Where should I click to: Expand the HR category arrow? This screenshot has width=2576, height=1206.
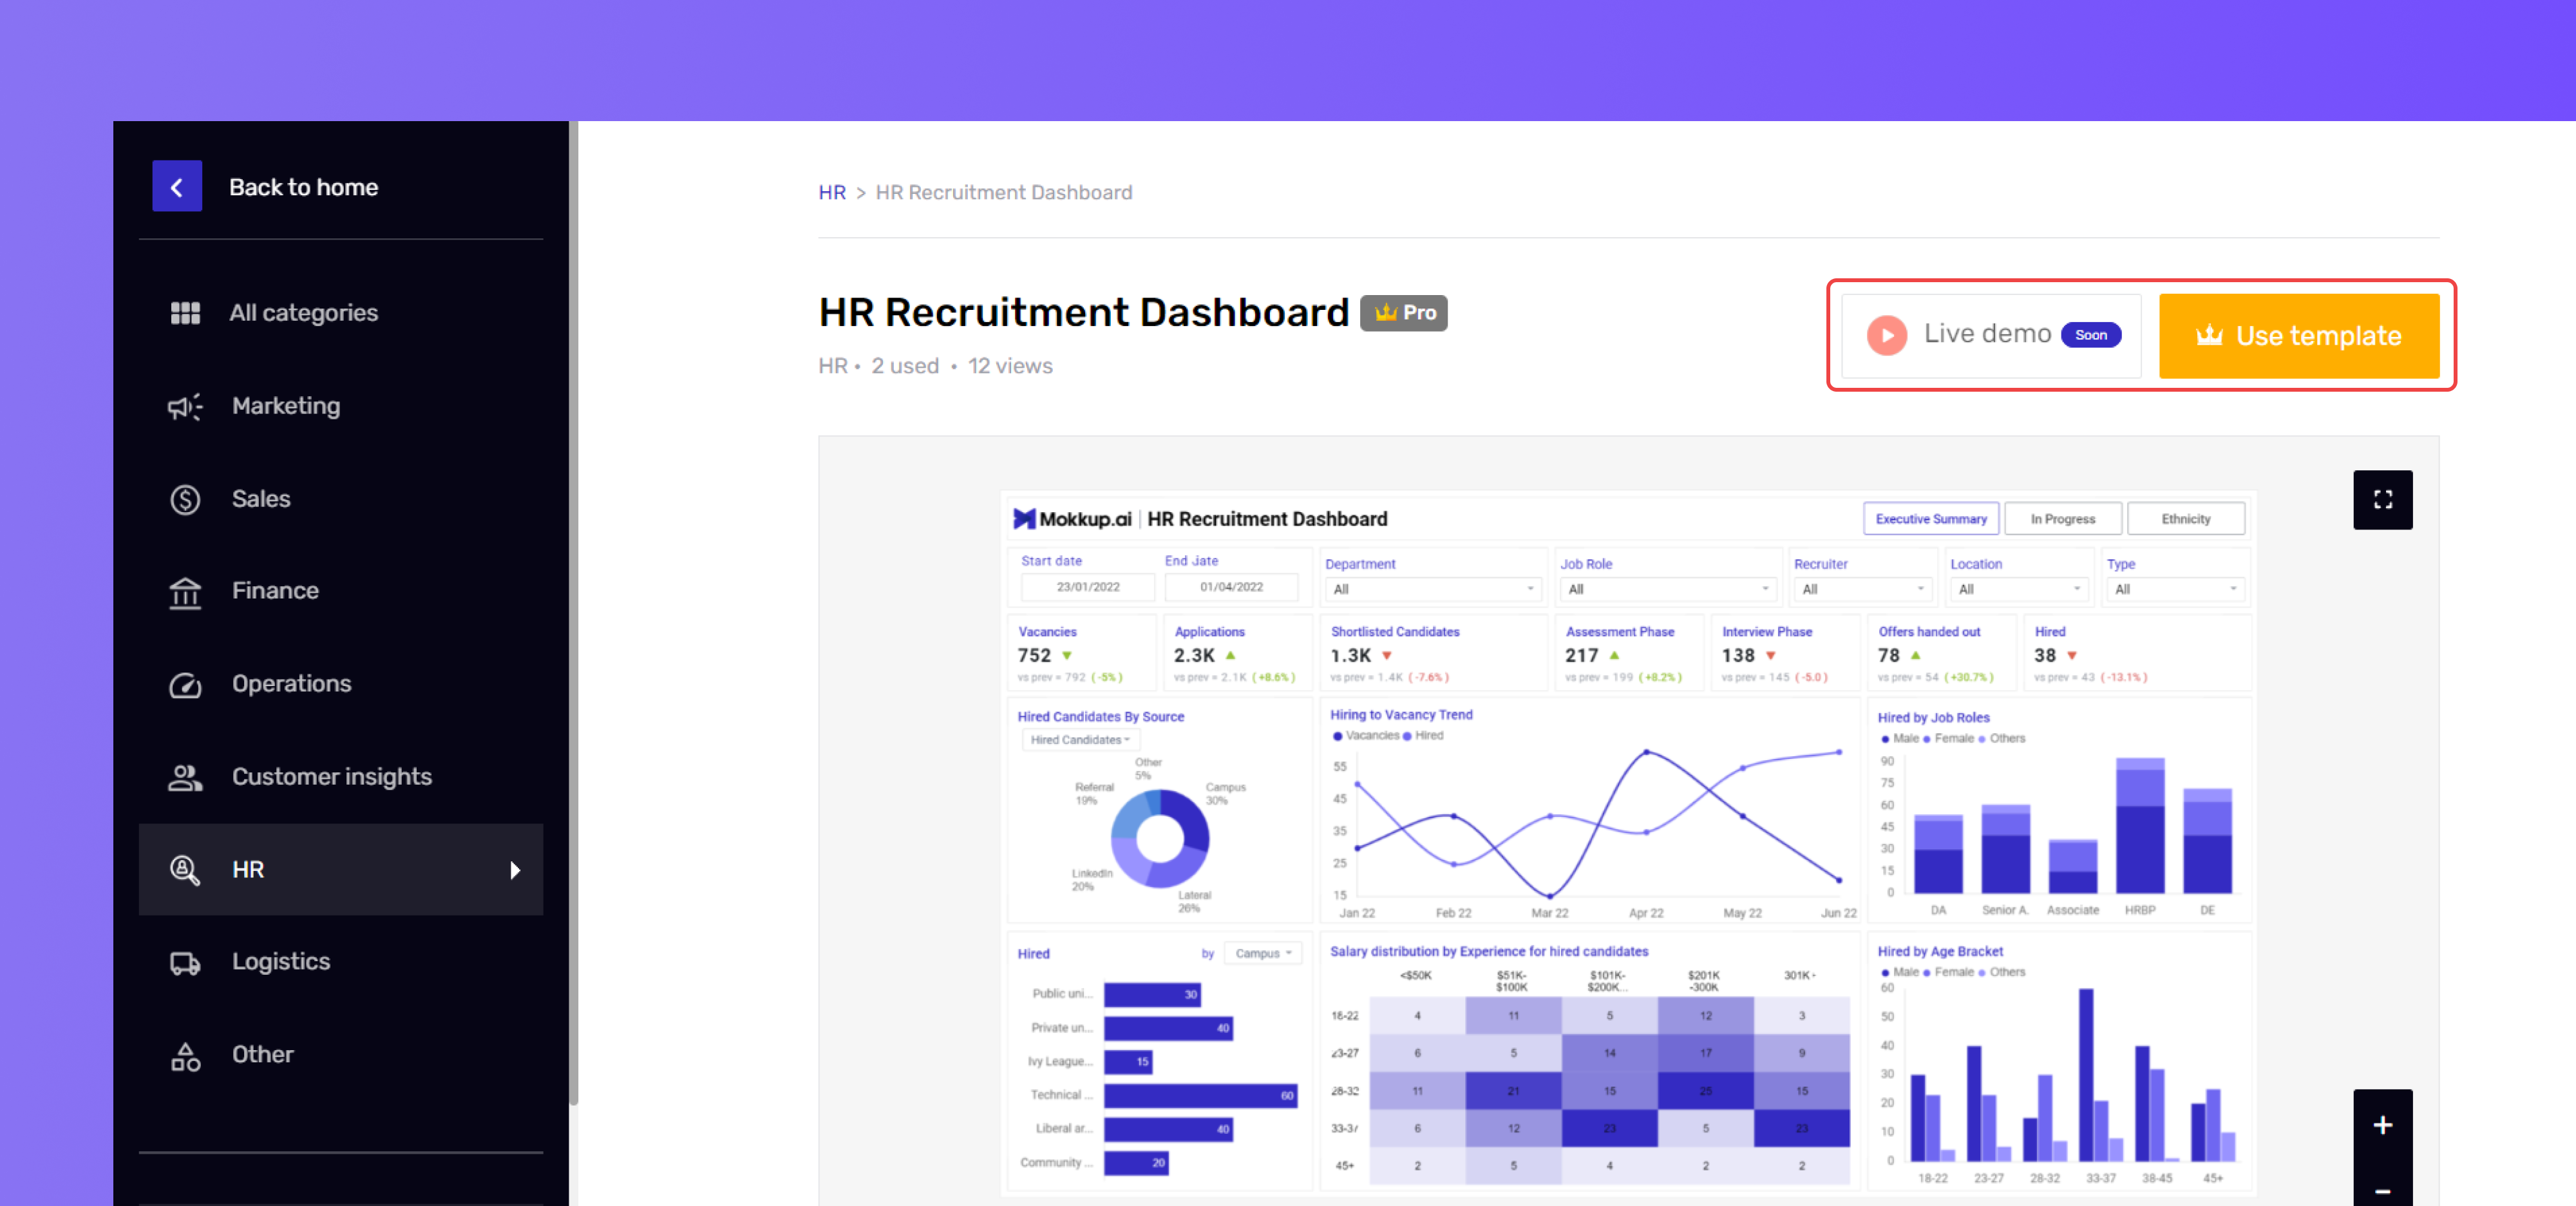[x=514, y=870]
